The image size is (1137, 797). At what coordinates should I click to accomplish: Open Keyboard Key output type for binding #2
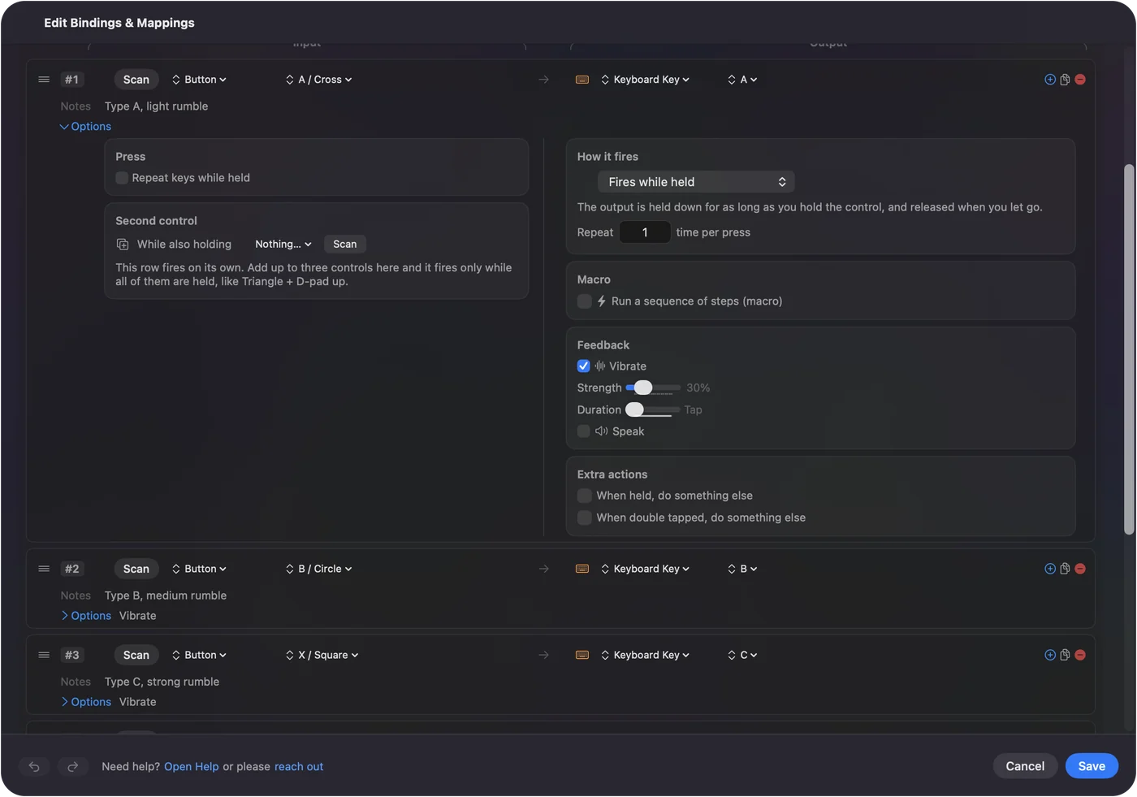pos(645,569)
